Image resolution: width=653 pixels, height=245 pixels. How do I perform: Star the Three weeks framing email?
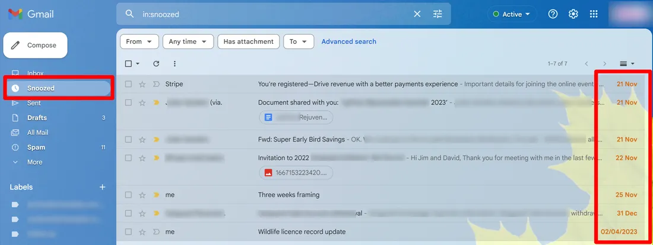tap(142, 195)
